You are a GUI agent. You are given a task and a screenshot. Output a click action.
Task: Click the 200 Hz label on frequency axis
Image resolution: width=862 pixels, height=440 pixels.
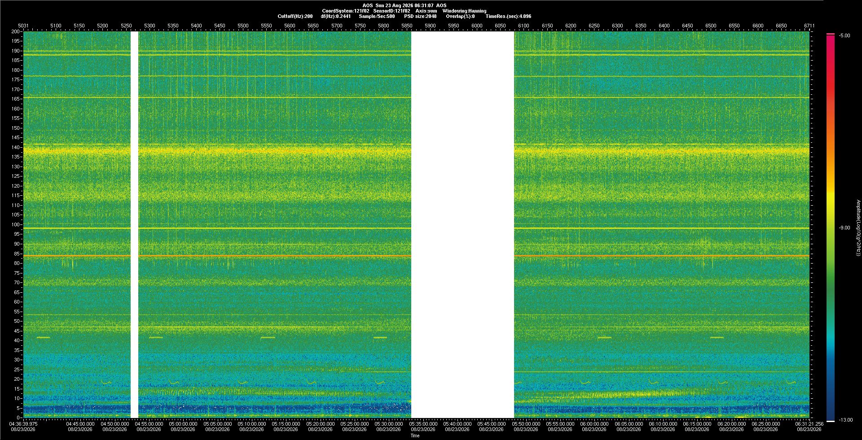(16, 31)
